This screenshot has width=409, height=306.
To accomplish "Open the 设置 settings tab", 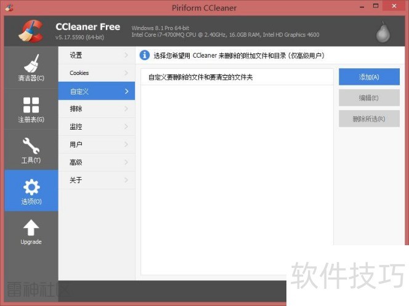I will pos(97,55).
